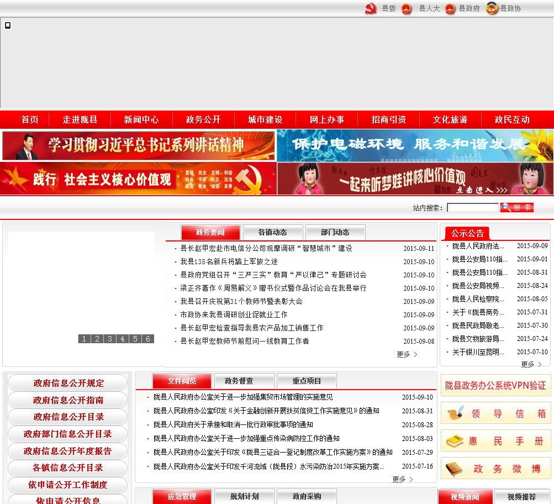Viewport: 554px width, 504px height.
Task: Click the red 搜索 button
Action: pos(517,207)
